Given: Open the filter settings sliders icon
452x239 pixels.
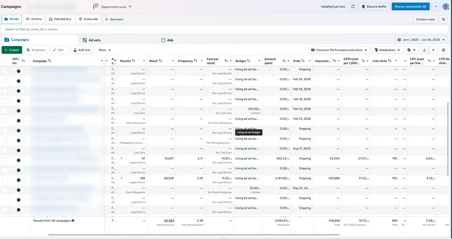Looking at the screenshot, I should coord(444,19).
